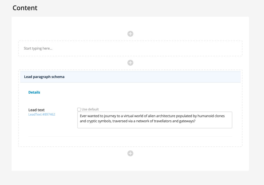The width and height of the screenshot is (264, 185).
Task: Click the Lead text field label
Action: pos(36,110)
